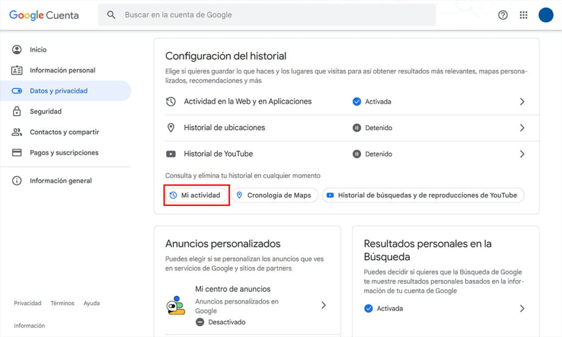This screenshot has width=562, height=337.
Task: Click the Información personal ID card icon
Action: [x=17, y=70]
